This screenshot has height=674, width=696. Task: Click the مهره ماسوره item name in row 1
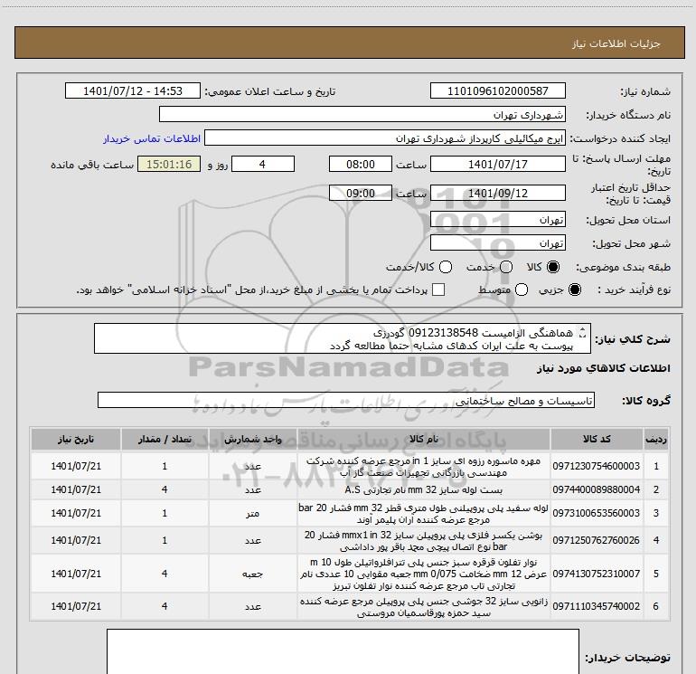423,467
